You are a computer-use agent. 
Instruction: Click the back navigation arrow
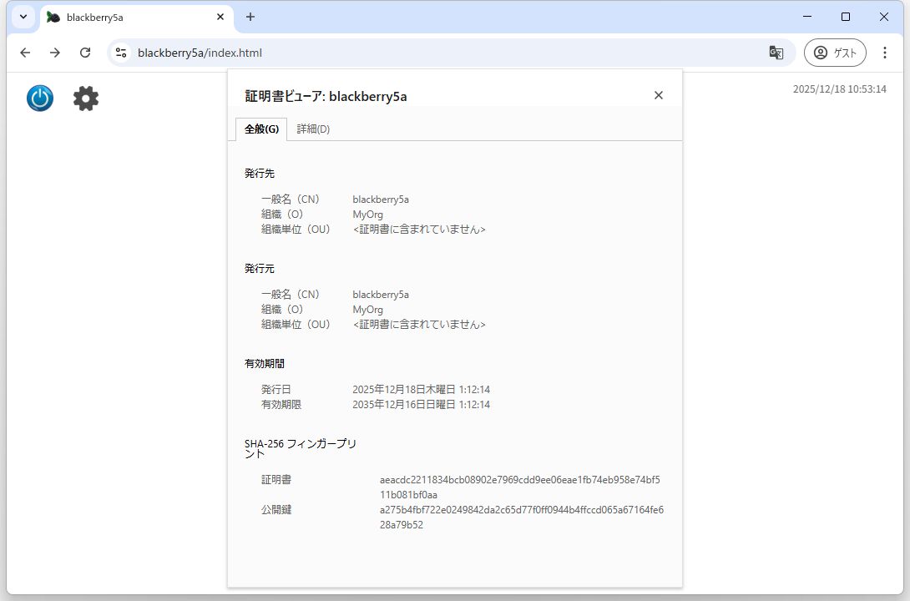pyautogui.click(x=25, y=52)
